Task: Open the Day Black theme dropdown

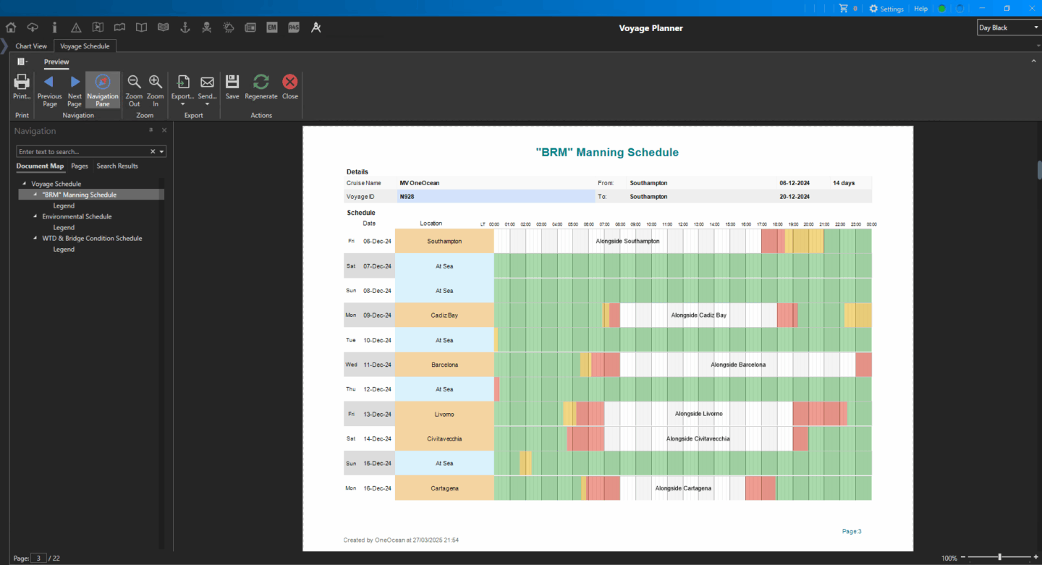Action: 1008,27
